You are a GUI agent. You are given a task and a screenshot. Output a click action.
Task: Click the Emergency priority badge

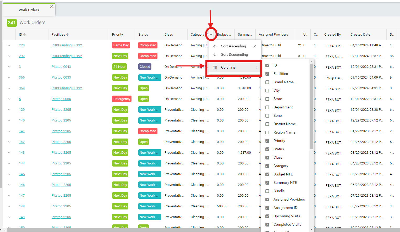click(x=122, y=99)
